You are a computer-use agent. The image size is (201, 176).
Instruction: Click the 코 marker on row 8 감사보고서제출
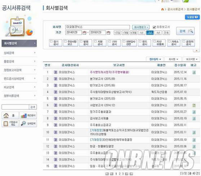pos(194,119)
